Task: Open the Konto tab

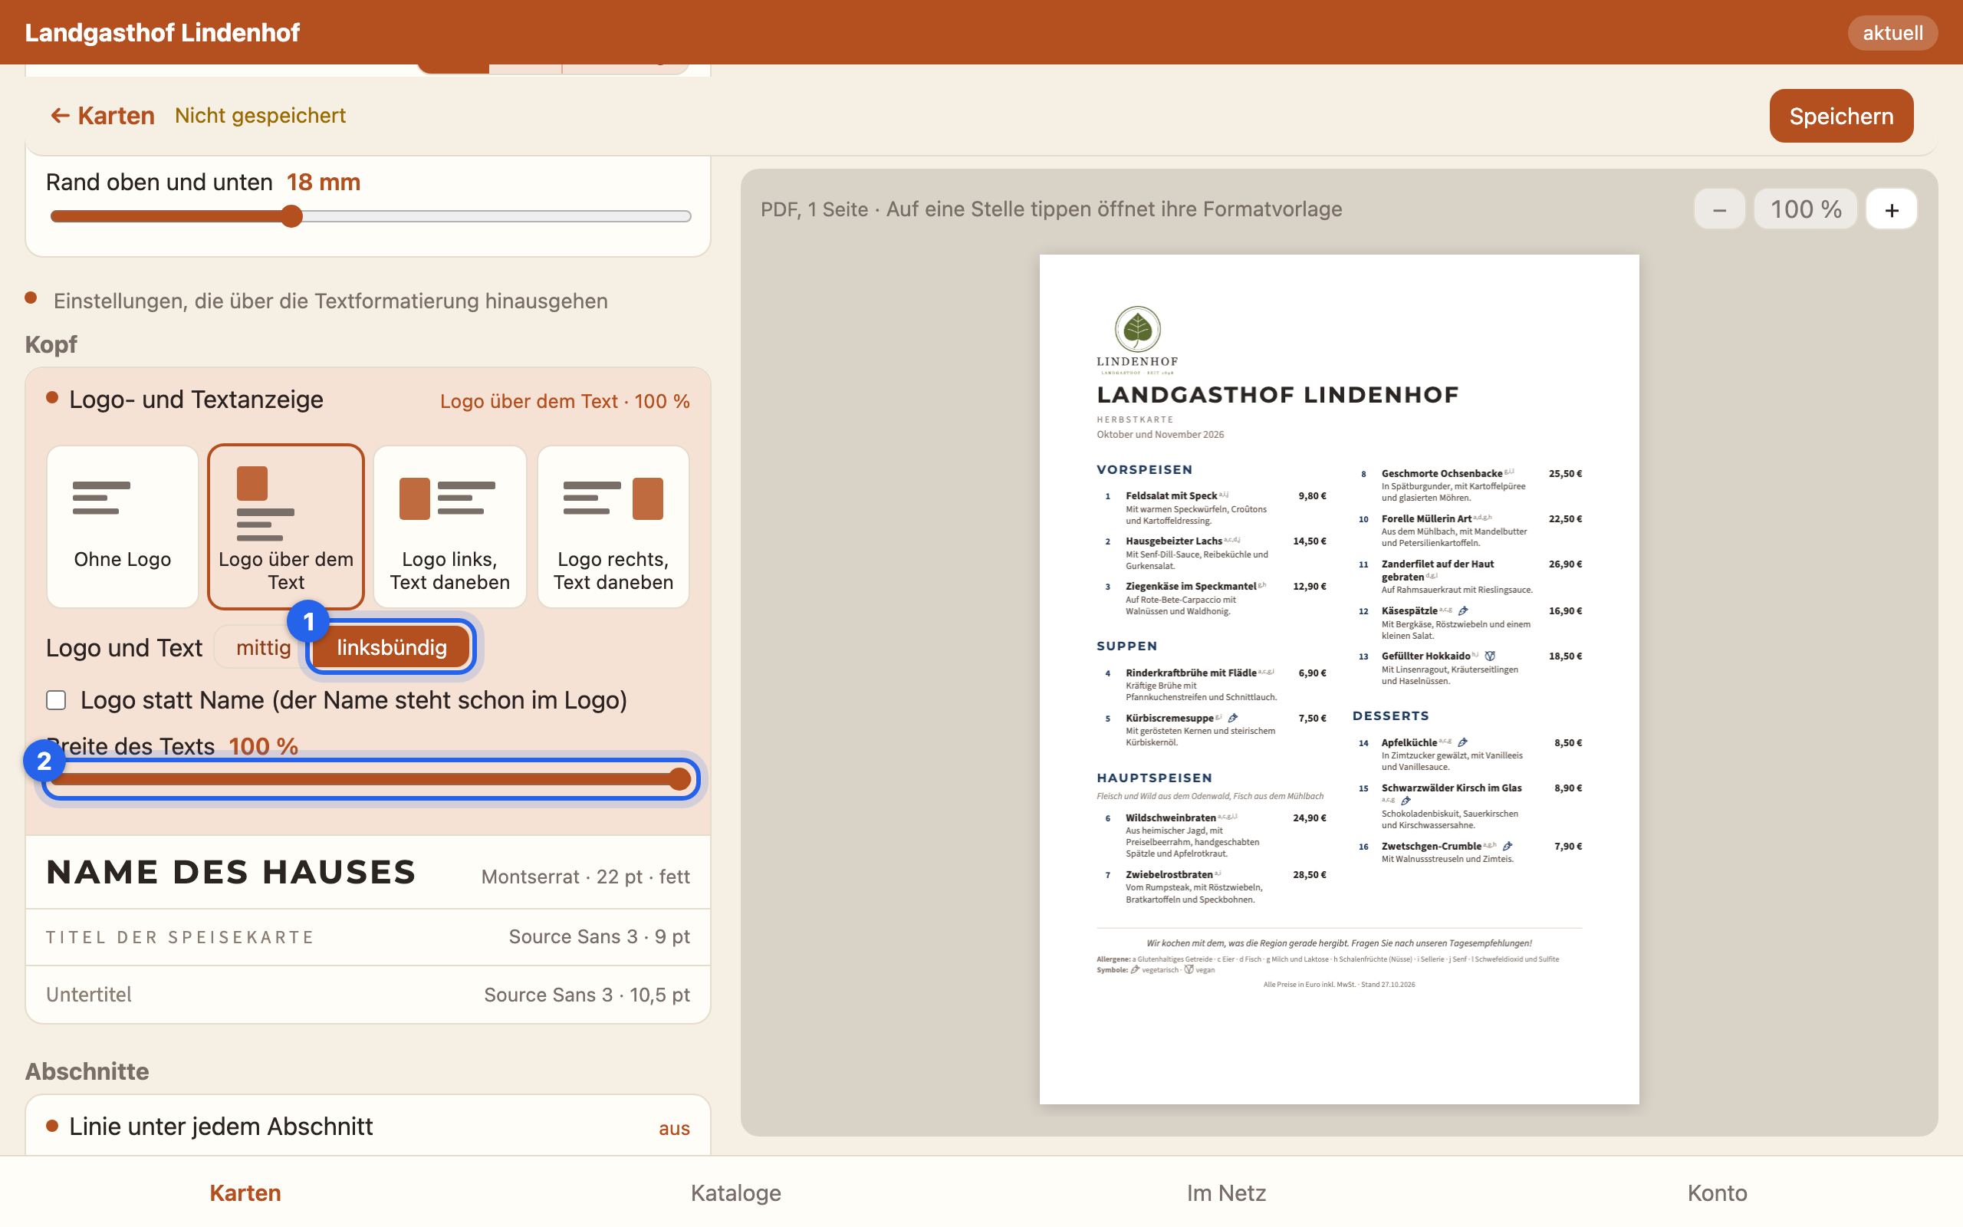Action: click(x=1717, y=1192)
